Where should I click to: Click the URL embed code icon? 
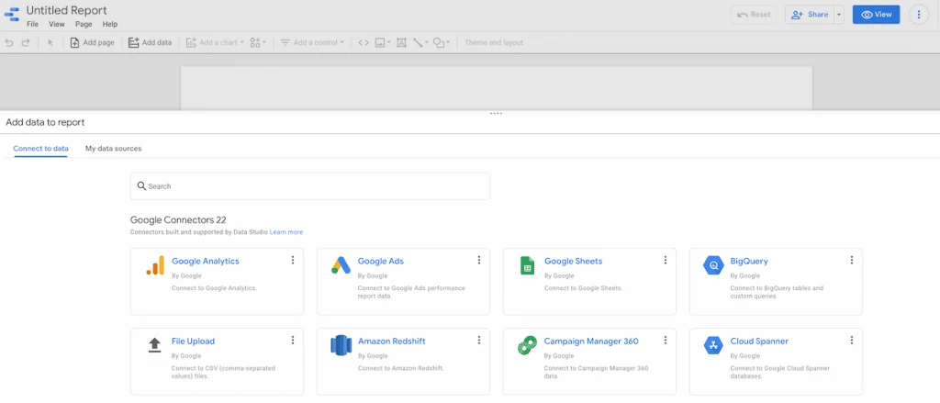364,42
